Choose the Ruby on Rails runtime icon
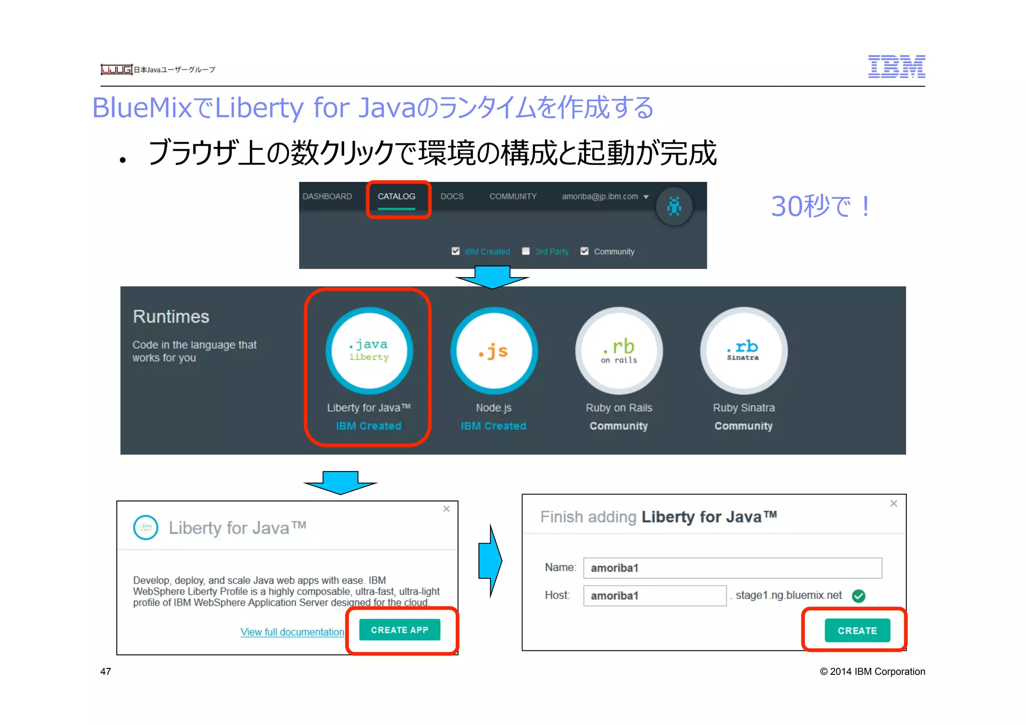Image resolution: width=1026 pixels, height=725 pixels. pyautogui.click(x=619, y=350)
